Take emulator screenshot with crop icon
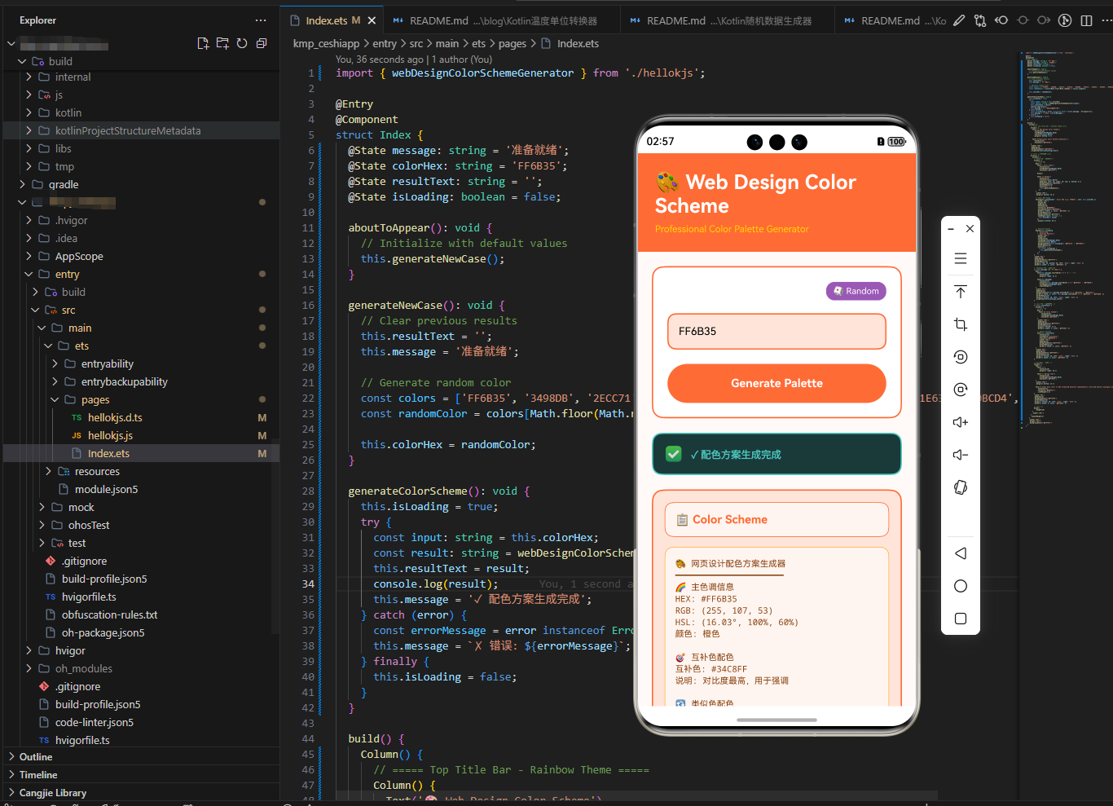Viewport: 1113px width, 806px height. 961,324
